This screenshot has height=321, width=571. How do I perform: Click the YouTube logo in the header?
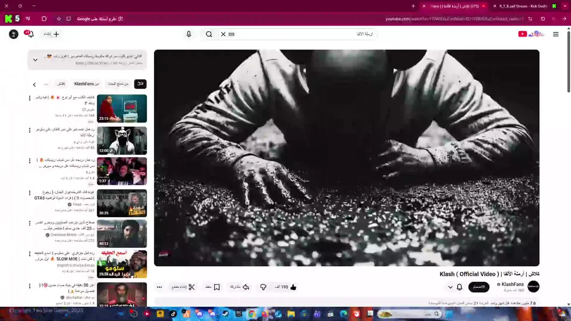tap(532, 34)
